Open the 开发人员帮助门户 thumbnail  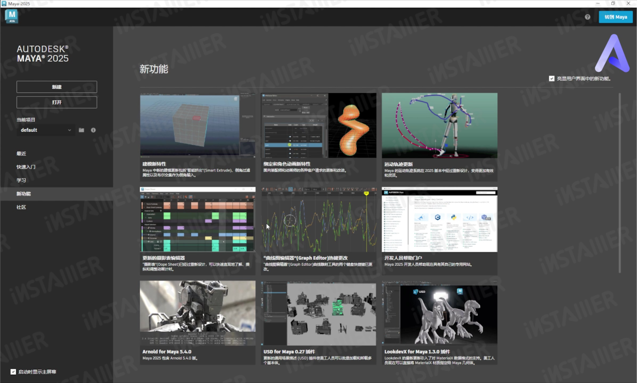[439, 220]
